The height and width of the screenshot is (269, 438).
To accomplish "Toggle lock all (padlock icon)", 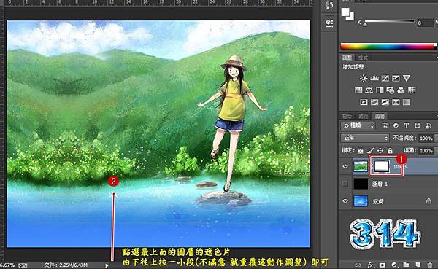I will tap(390, 151).
